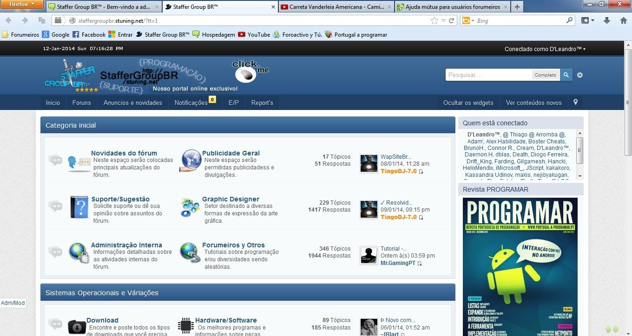632x336 pixels.
Task: Open the Graphic Designer forum link
Action: click(x=230, y=199)
